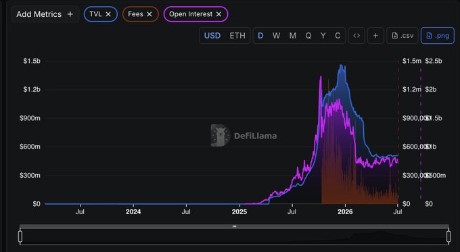The width and height of the screenshot is (460, 252).
Task: Click the $2.5b right axis label
Action: click(434, 61)
